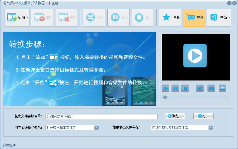Open snapshot folder icon in player
Viewport: 238px width, 149px height.
point(223,88)
